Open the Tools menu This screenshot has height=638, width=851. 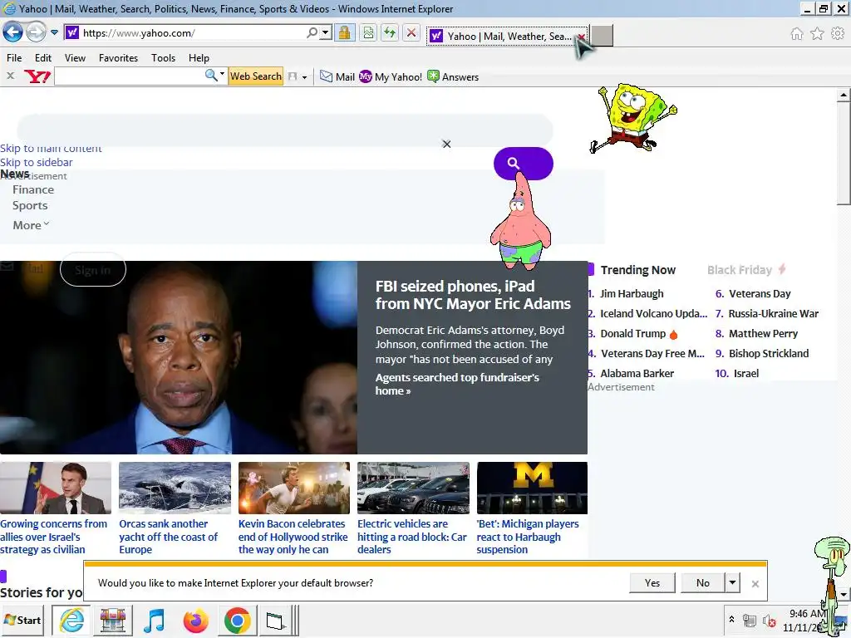(163, 57)
